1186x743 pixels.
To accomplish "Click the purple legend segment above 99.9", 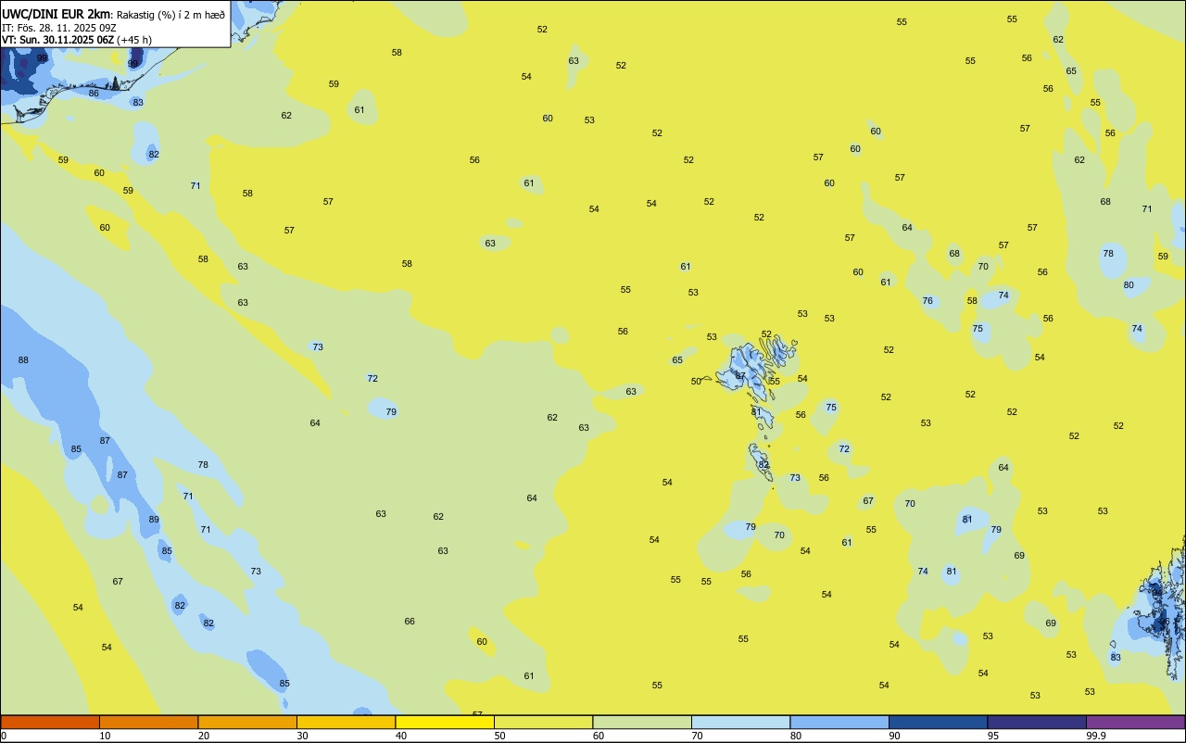I will [1135, 722].
